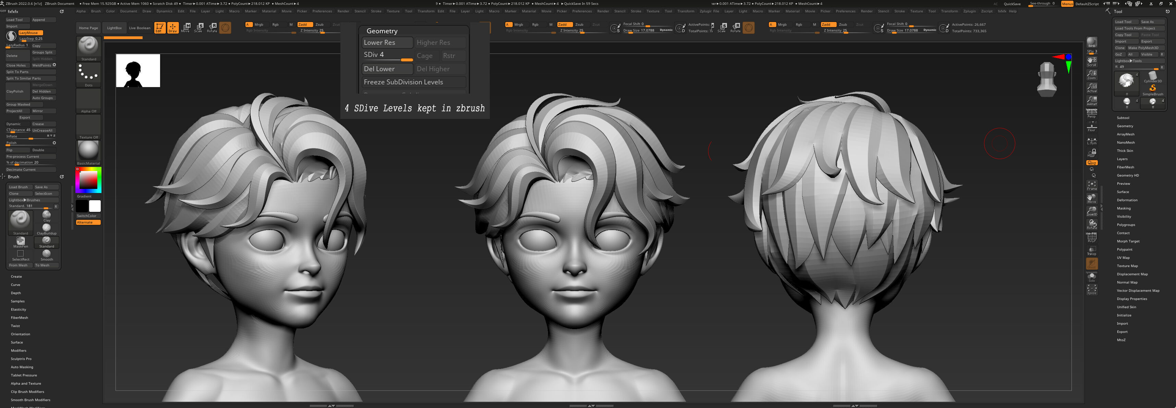Click QuickSave button
1176x408 pixels.
pyautogui.click(x=1012, y=4)
